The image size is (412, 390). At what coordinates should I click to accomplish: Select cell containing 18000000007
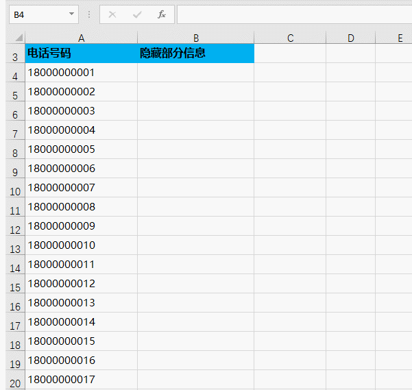81,188
